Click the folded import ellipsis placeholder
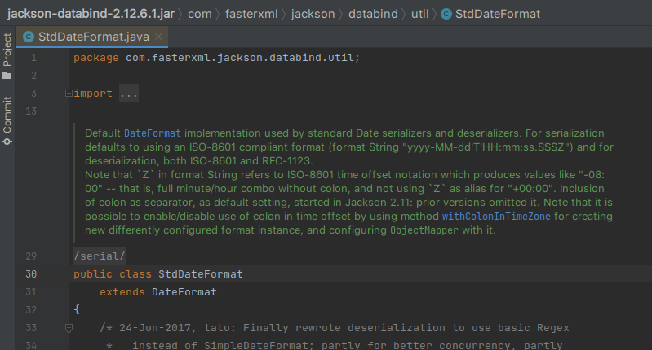The image size is (652, 350). (129, 94)
